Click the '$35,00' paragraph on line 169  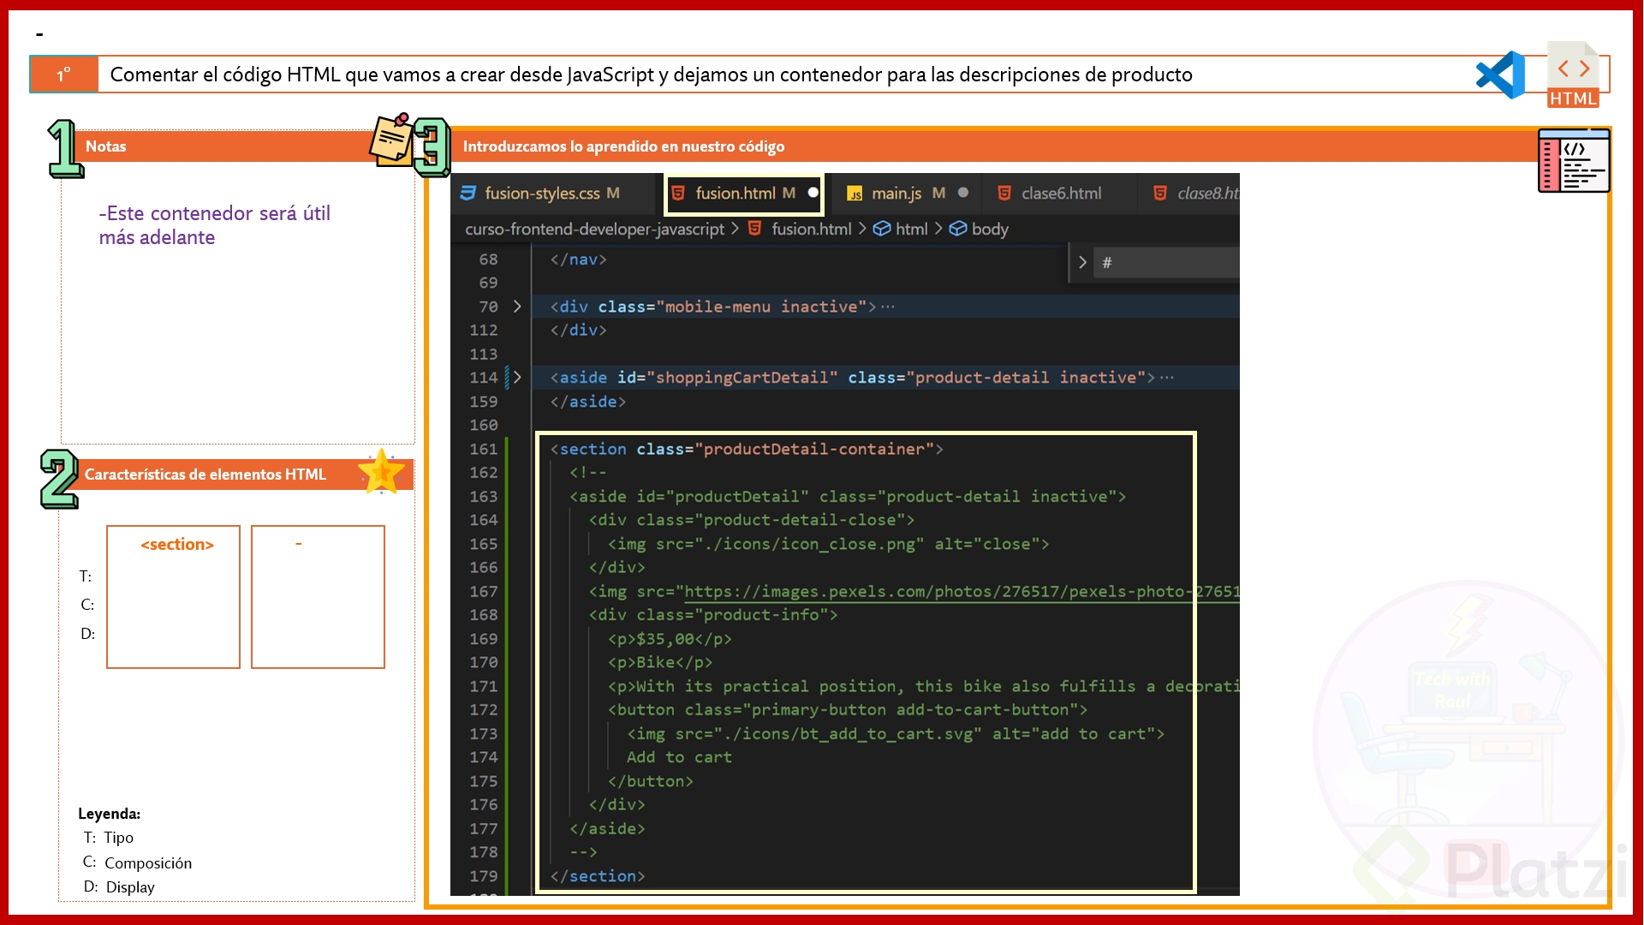coord(670,639)
